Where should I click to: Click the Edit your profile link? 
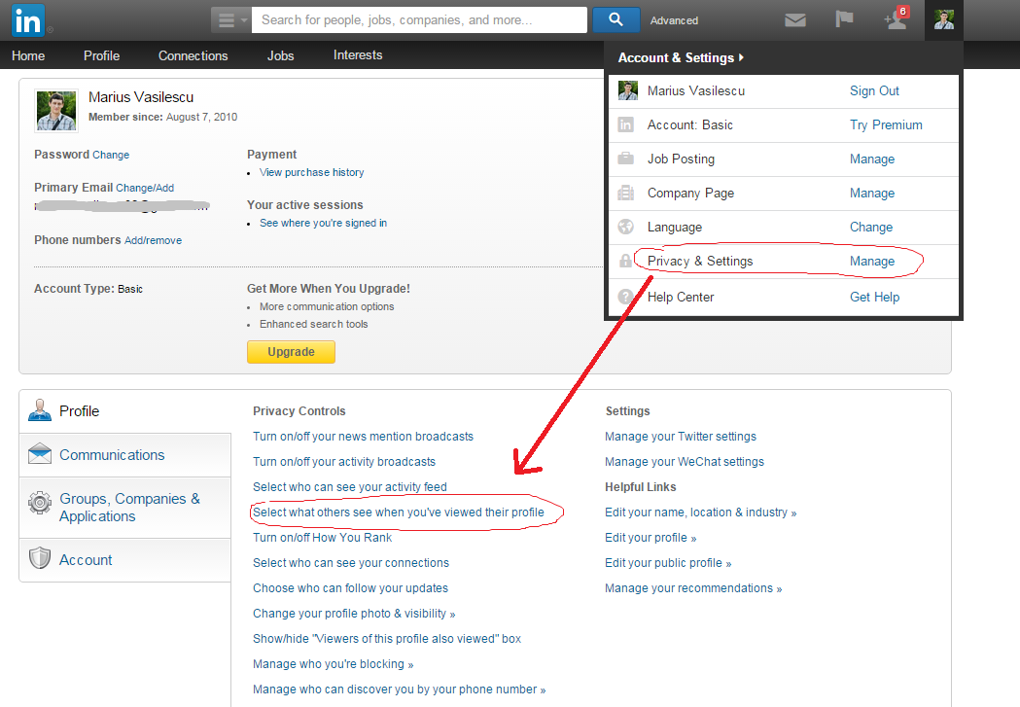(651, 538)
